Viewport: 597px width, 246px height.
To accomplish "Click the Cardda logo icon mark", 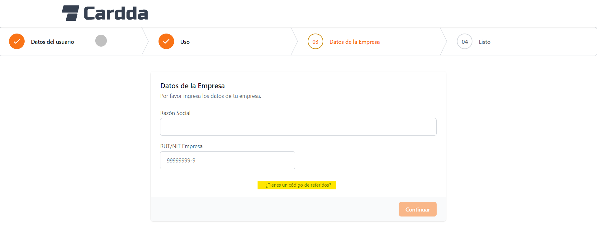I will point(70,13).
